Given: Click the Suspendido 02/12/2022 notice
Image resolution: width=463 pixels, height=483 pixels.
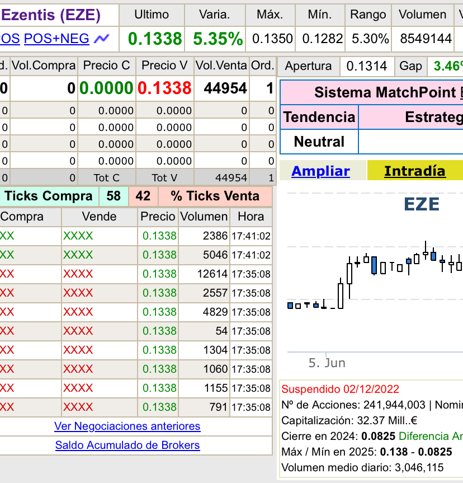Looking at the screenshot, I should click(340, 389).
